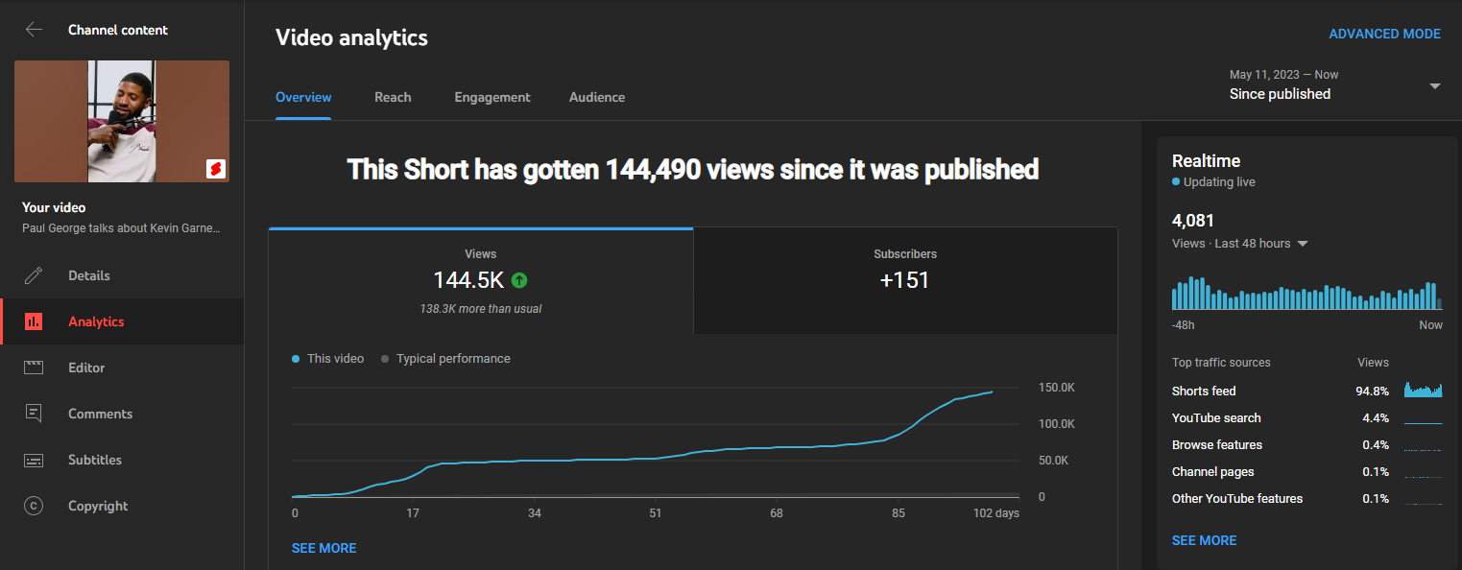Click the Channel content title

(x=118, y=30)
